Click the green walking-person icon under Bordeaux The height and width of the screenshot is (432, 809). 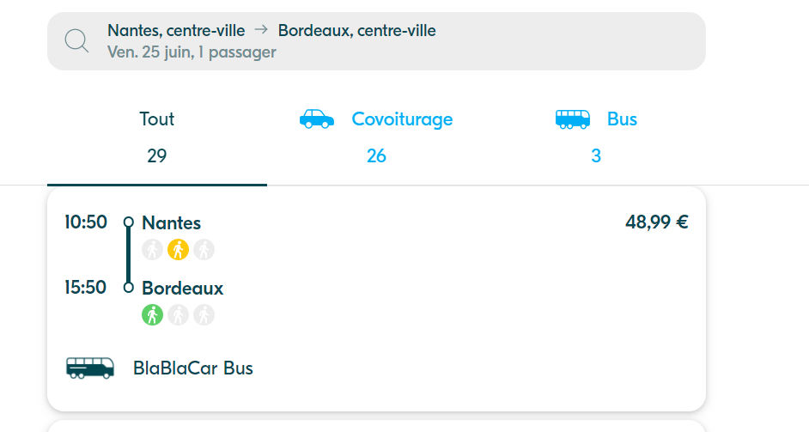click(x=152, y=315)
